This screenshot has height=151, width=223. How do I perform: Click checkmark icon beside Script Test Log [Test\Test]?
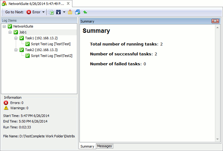pos(28,44)
